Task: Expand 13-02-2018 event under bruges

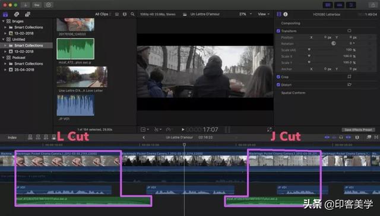Action: 5,33
